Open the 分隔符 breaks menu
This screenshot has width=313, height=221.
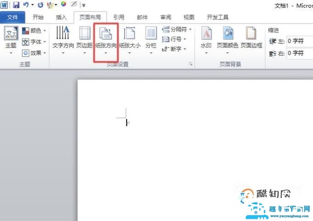177,29
